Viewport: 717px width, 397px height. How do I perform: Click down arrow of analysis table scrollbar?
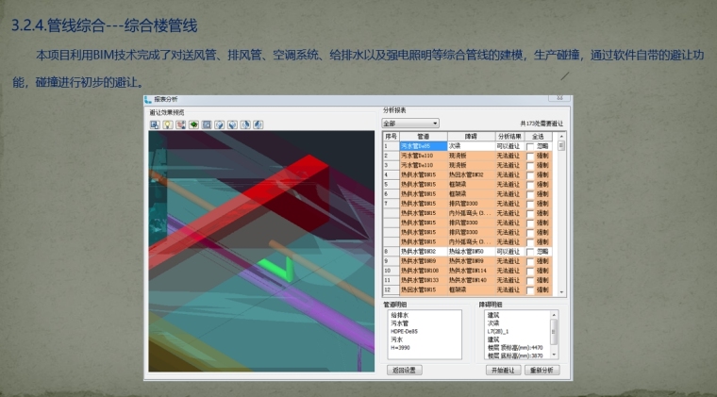(x=561, y=290)
